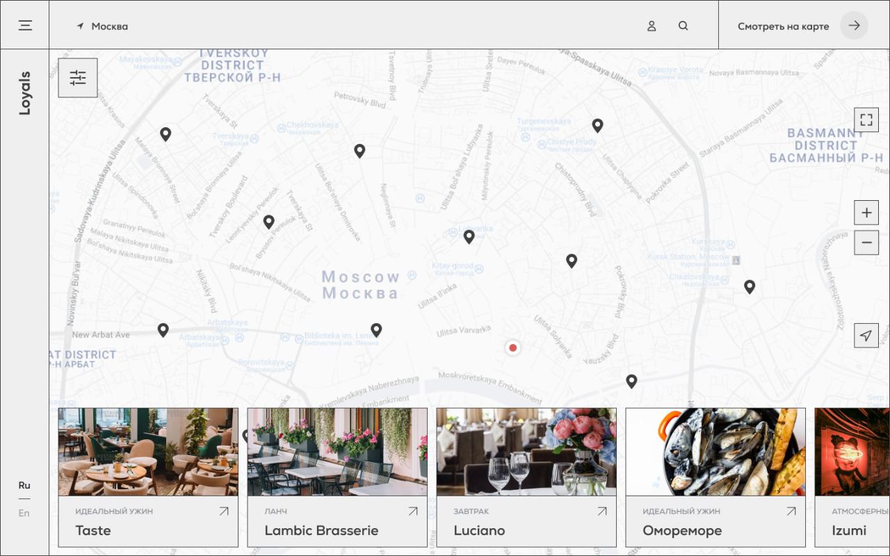Screen dimensions: 890x556
Task: Open the Izumi restaurant photo
Action: (x=852, y=452)
